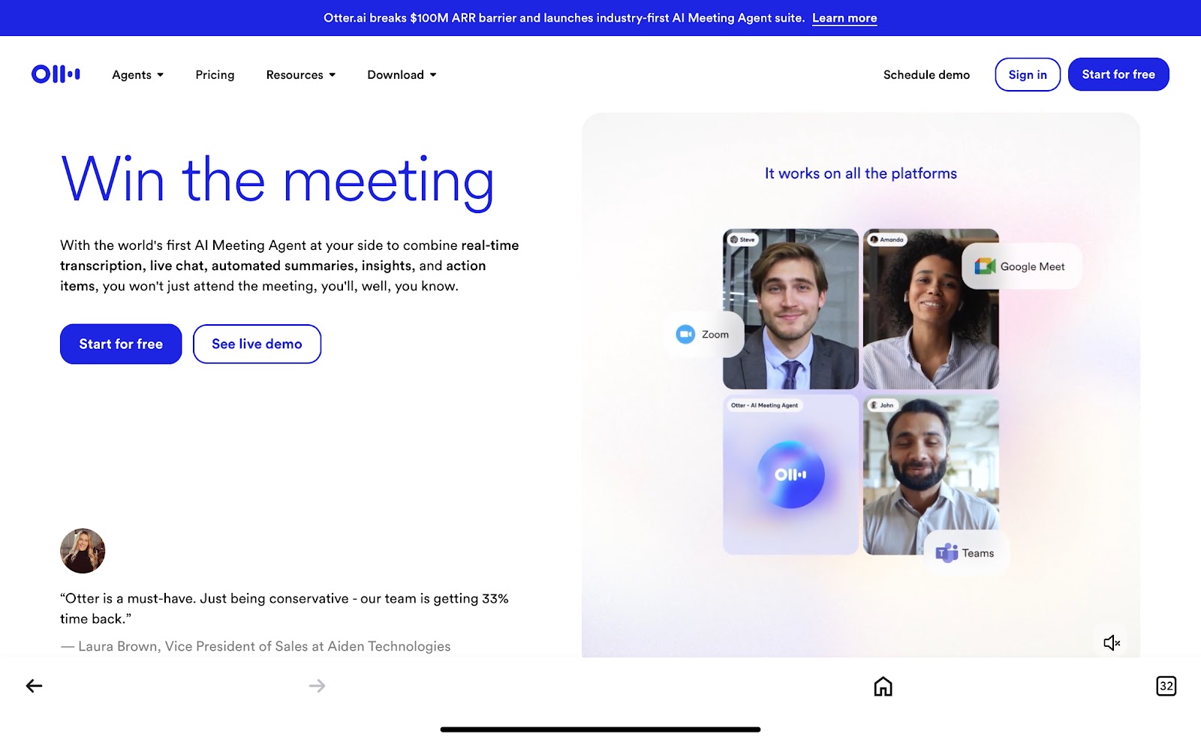Tap the bottom home indicator bar
1201x740 pixels.
pyautogui.click(x=600, y=729)
